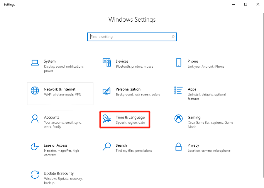Screen dimensions: 264x188
Task: Select the Search magnifier category icon
Action: 107,147
